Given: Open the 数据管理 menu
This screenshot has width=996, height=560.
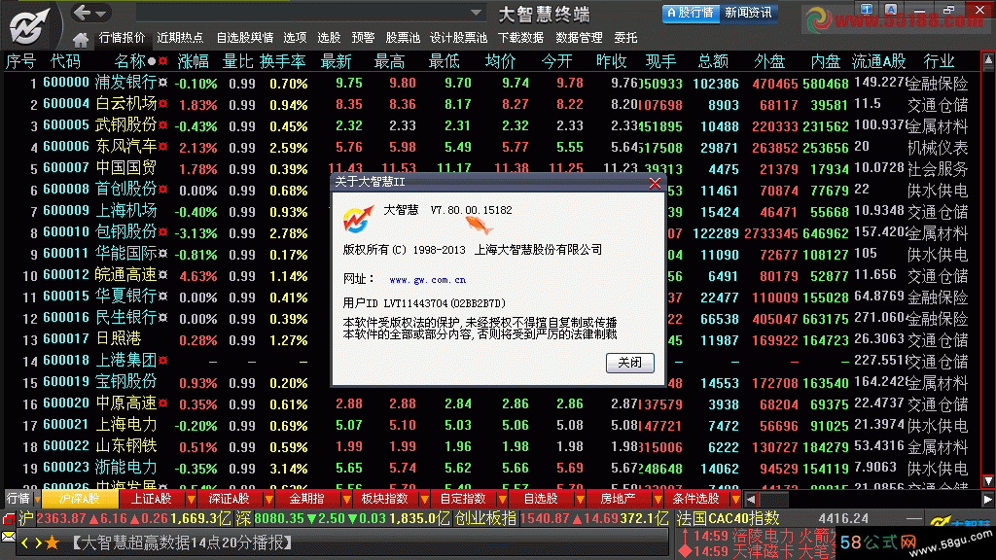Looking at the screenshot, I should pos(580,38).
